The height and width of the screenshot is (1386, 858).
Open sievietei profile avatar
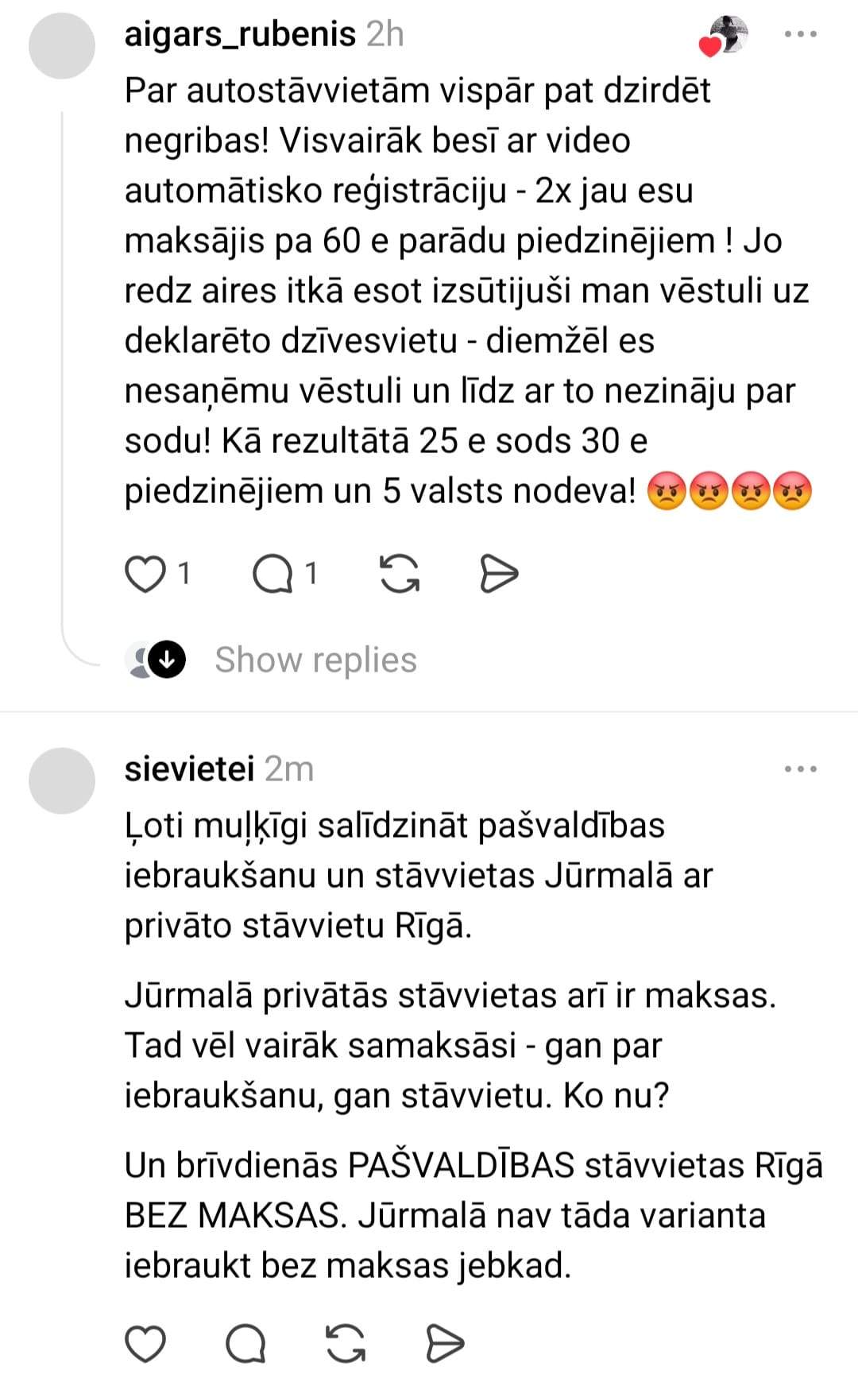pos(62,780)
